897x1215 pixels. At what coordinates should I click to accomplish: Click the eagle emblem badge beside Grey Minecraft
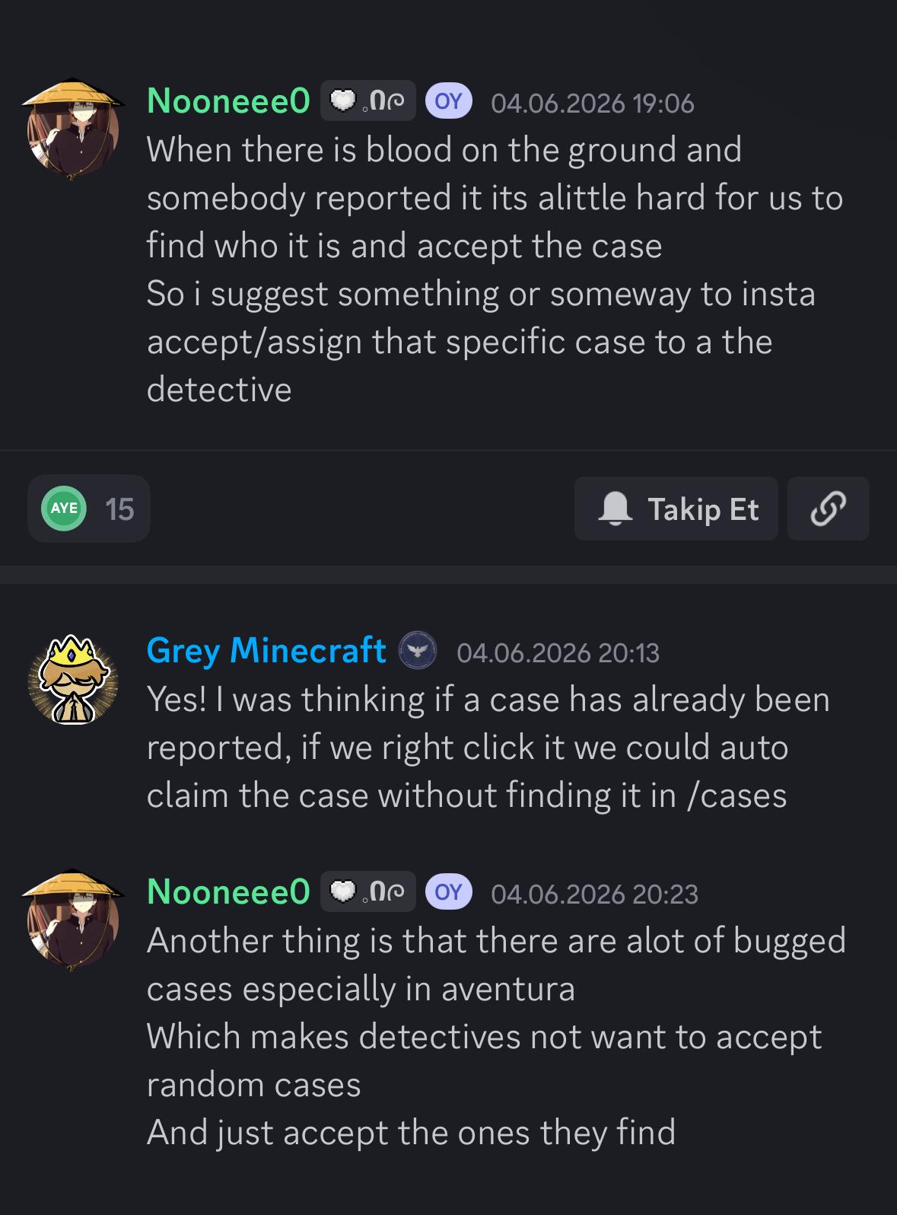click(x=418, y=651)
